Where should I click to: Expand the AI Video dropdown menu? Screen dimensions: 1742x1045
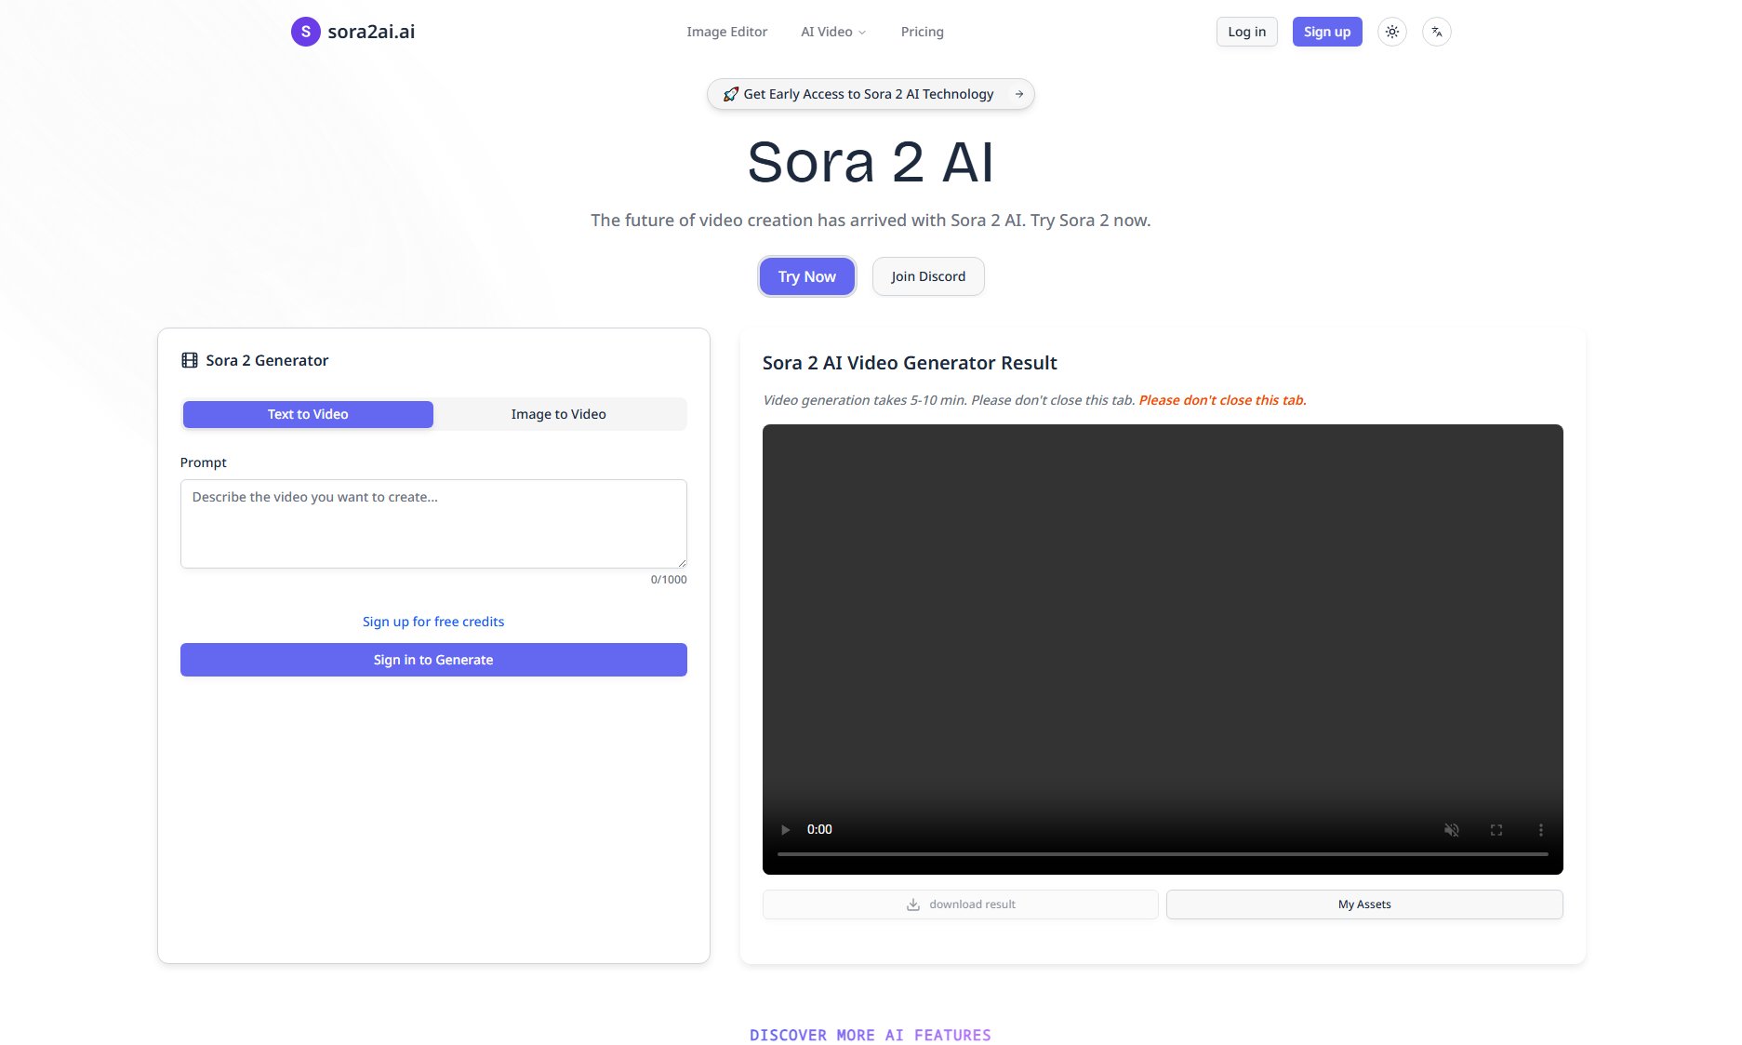click(833, 32)
